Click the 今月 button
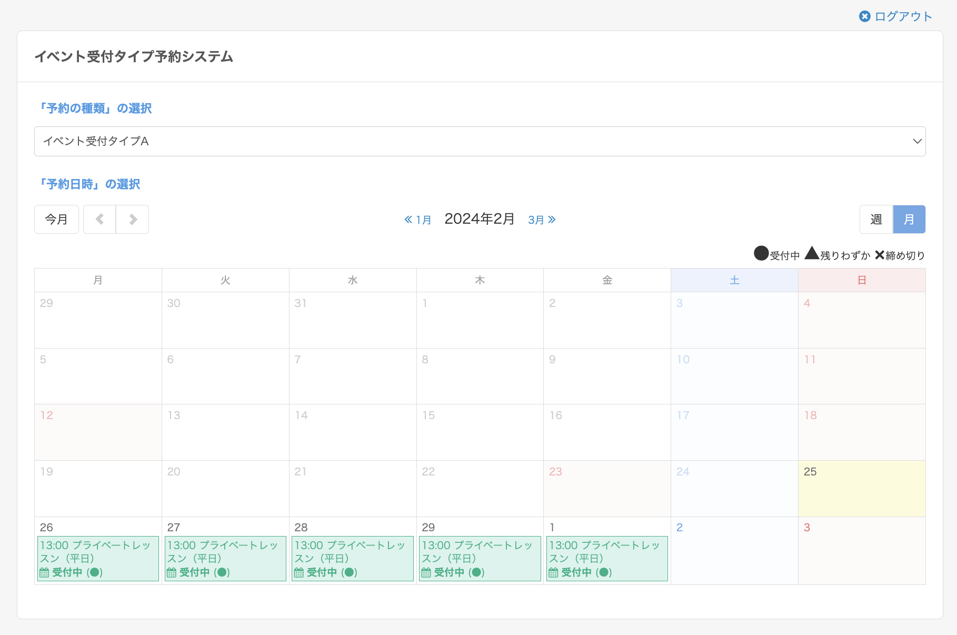Viewport: 957px width, 635px height. point(56,219)
